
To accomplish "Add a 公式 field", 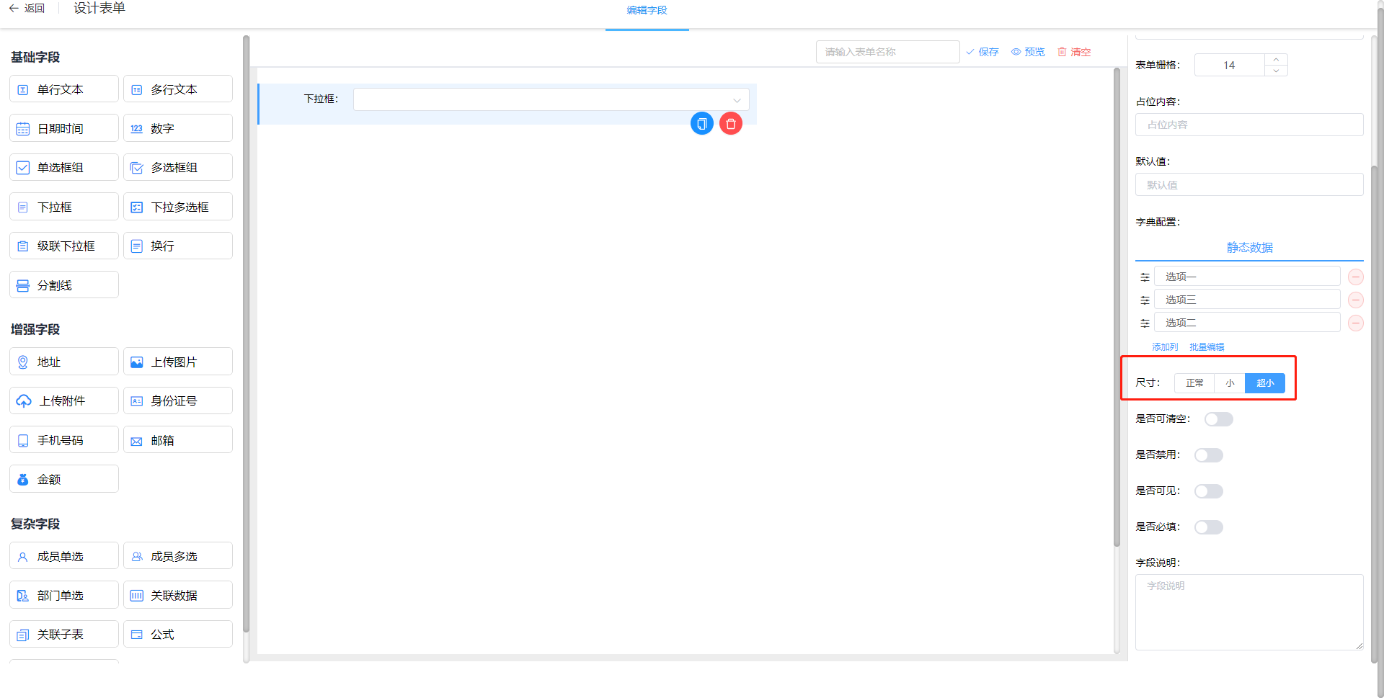I will 178,635.
